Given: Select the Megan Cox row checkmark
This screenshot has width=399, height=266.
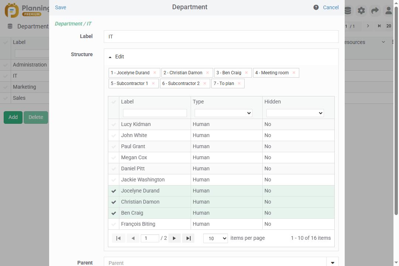Looking at the screenshot, I should 114,158.
